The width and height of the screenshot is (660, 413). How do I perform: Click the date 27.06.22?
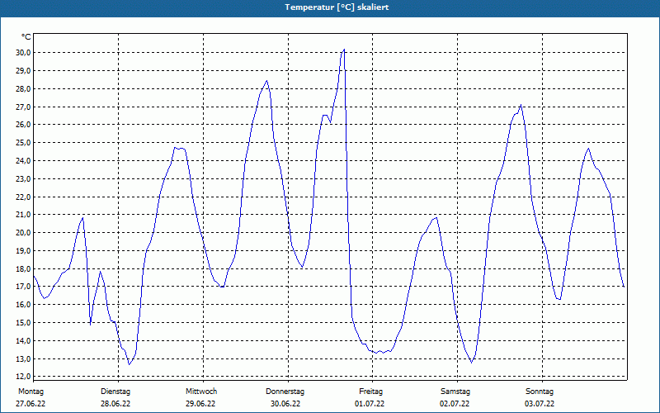coord(31,404)
